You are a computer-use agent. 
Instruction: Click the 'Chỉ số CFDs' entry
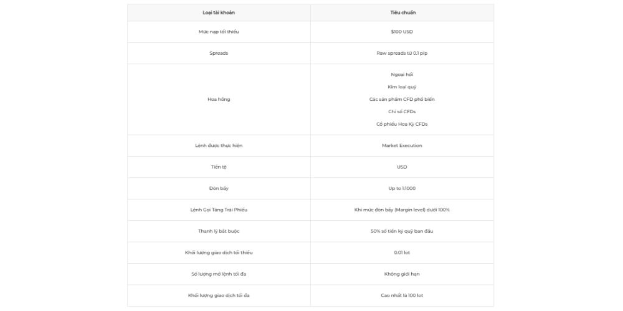pyautogui.click(x=402, y=111)
